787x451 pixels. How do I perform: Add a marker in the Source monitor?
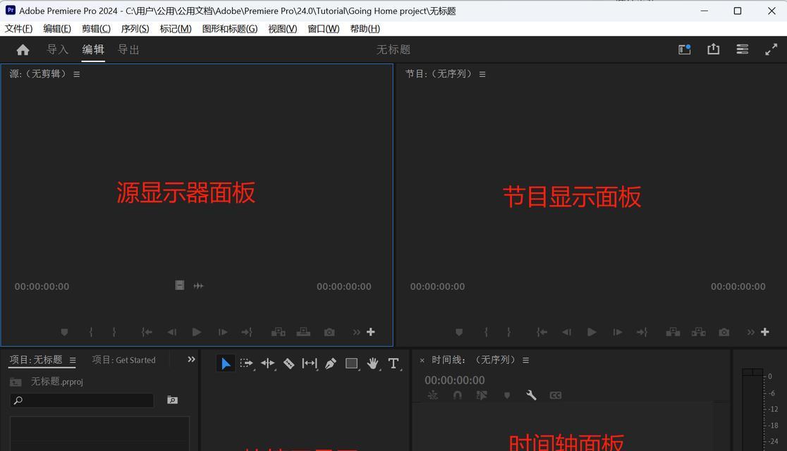[64, 332]
